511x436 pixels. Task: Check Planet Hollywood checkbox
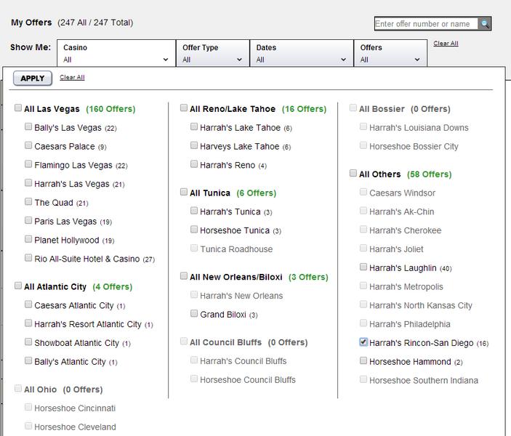(28, 239)
